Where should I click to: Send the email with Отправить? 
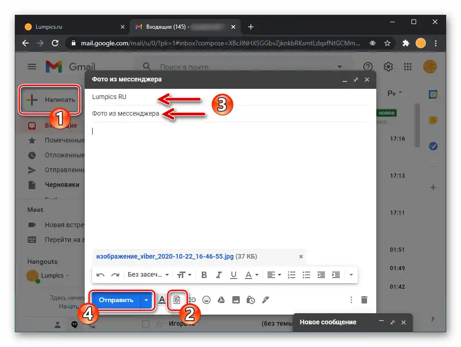pos(115,300)
